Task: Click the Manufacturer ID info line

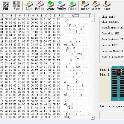Action: point(113,39)
